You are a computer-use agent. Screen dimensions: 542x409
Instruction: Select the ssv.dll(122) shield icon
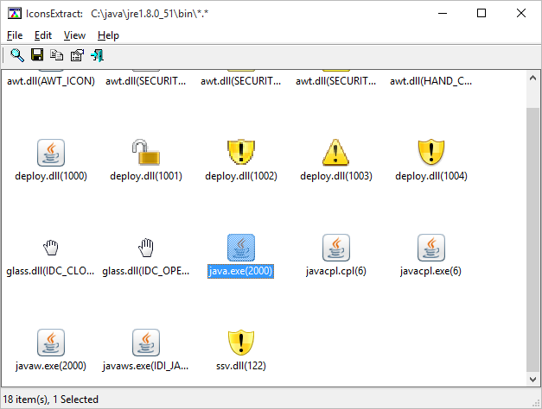(241, 343)
